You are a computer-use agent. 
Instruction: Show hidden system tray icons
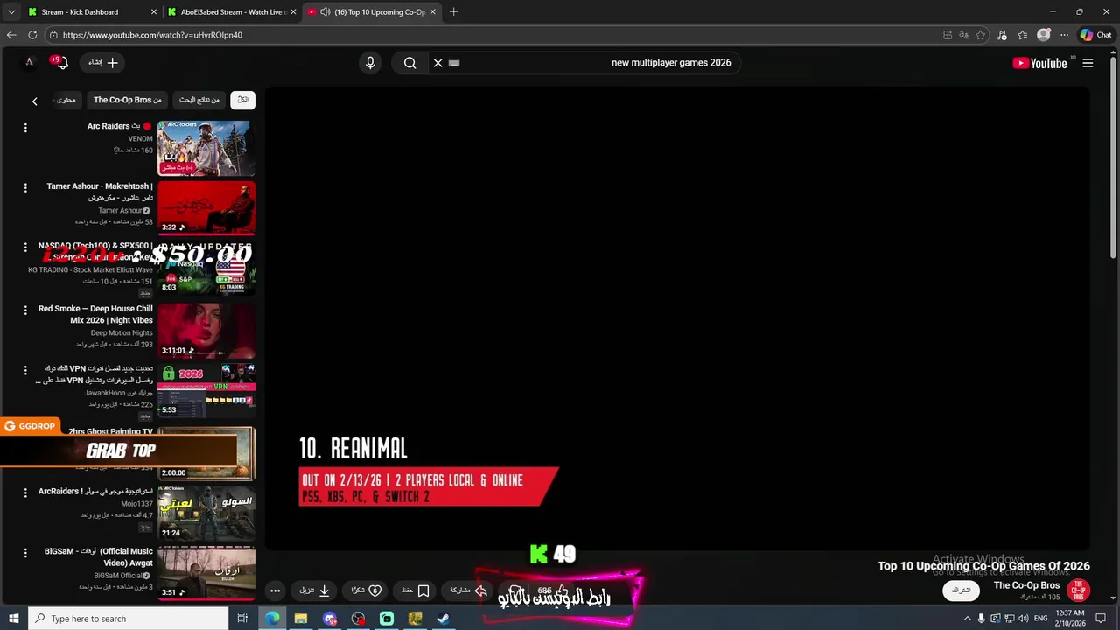967,619
